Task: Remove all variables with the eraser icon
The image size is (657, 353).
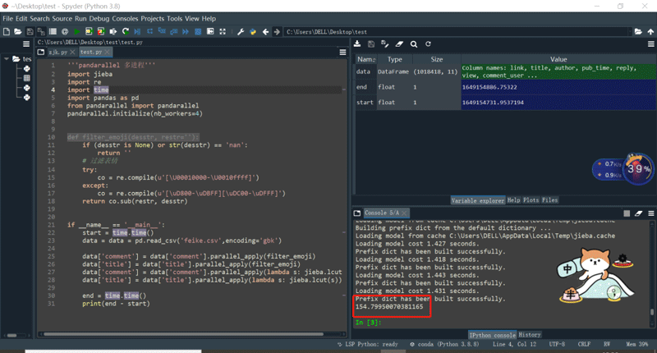Action: click(x=400, y=44)
